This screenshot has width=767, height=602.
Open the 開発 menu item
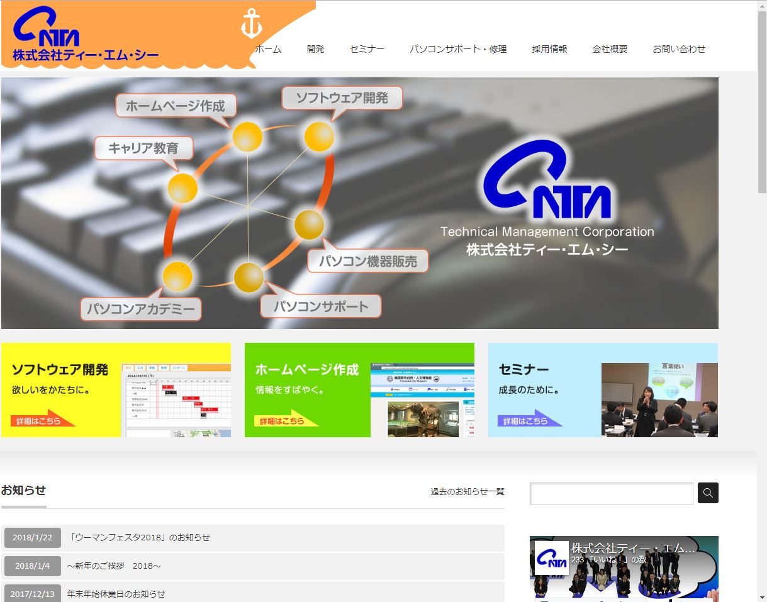tap(315, 49)
